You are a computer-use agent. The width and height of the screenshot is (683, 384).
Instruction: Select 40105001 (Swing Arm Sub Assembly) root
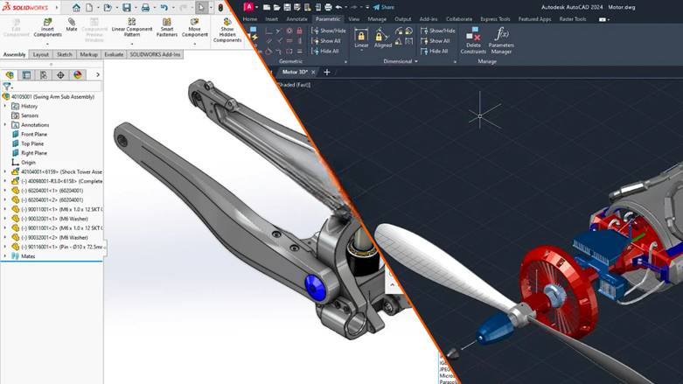[52, 97]
